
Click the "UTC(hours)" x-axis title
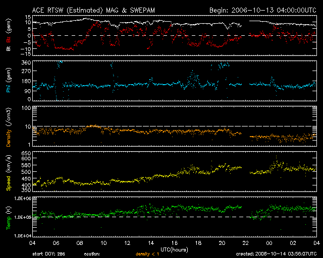click(174, 250)
